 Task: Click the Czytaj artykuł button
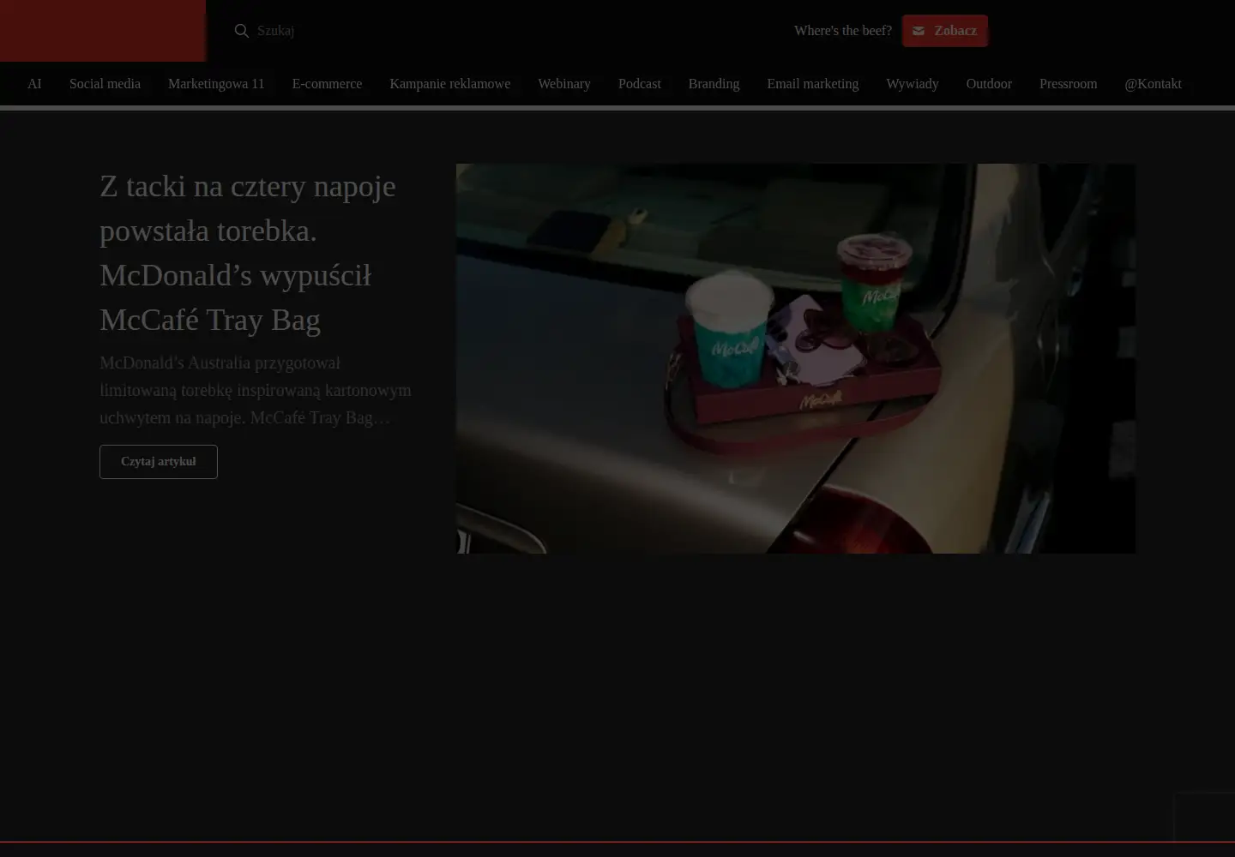(x=159, y=462)
